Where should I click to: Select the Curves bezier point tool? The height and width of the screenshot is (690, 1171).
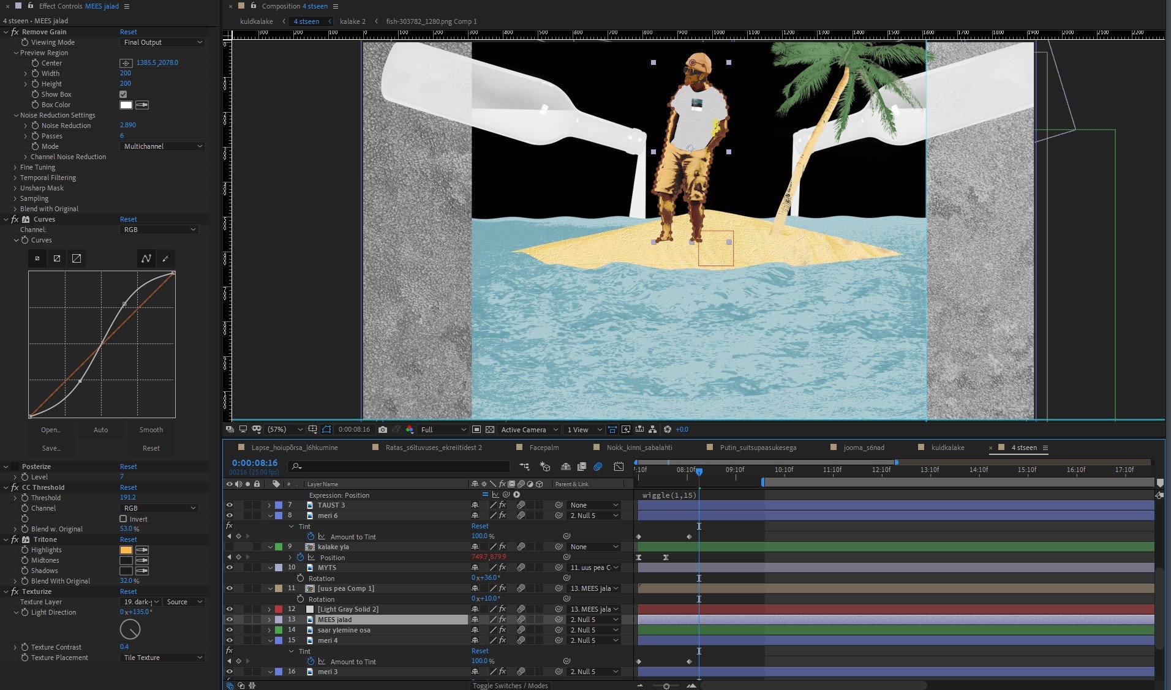(146, 259)
